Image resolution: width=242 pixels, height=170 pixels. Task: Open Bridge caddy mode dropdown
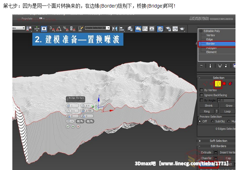70,121
